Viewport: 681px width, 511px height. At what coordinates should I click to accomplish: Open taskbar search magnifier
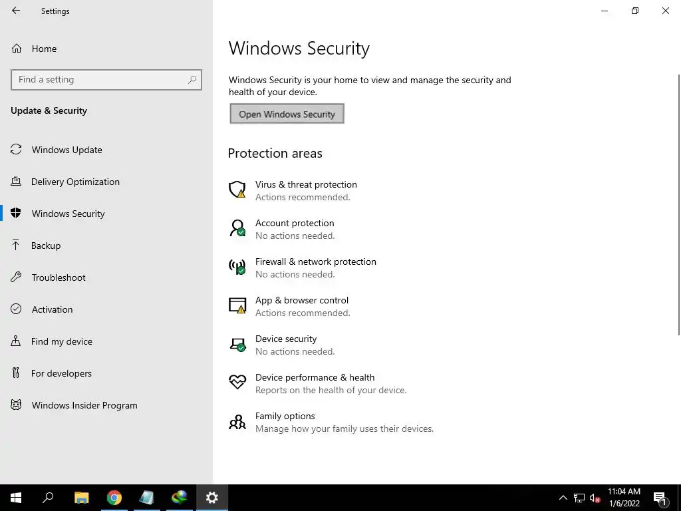pyautogui.click(x=48, y=498)
